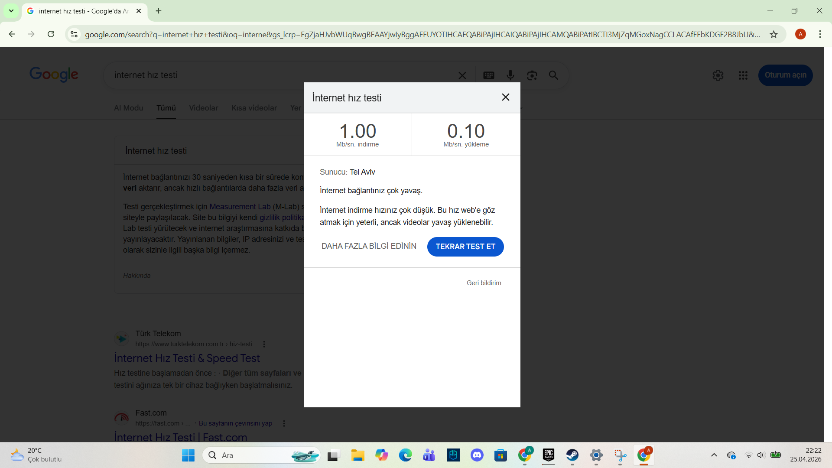Open Google quick settings gear
The width and height of the screenshot is (832, 468).
[718, 75]
